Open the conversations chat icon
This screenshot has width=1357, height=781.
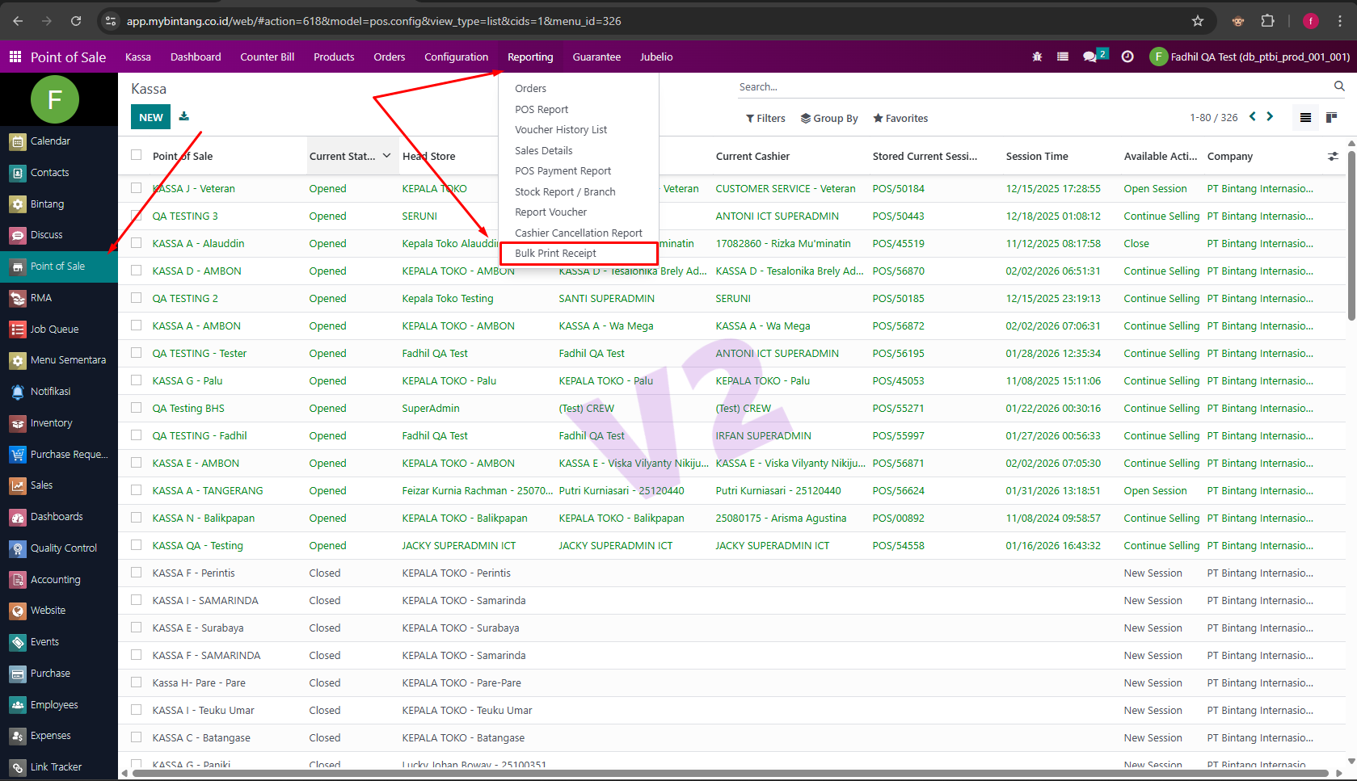(1089, 57)
